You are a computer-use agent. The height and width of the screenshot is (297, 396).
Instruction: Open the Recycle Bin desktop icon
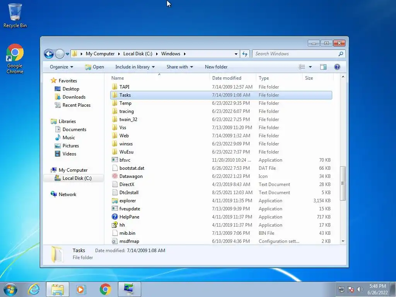tap(15, 15)
